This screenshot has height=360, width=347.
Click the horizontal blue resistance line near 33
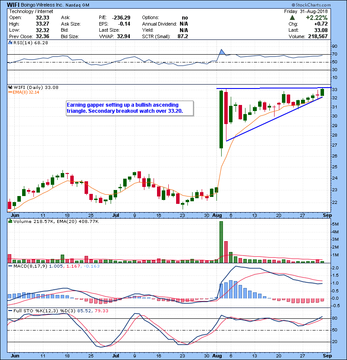[273, 88]
